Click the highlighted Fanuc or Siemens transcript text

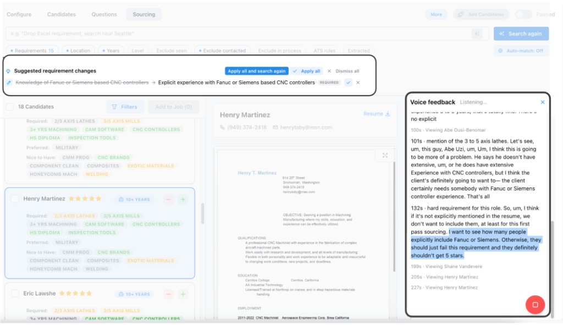pyautogui.click(x=476, y=244)
